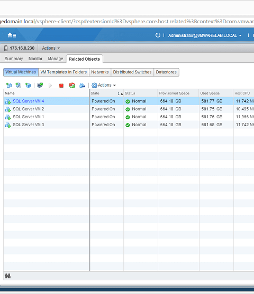254x294 pixels.
Task: Open the Manage tab
Action: click(x=56, y=59)
